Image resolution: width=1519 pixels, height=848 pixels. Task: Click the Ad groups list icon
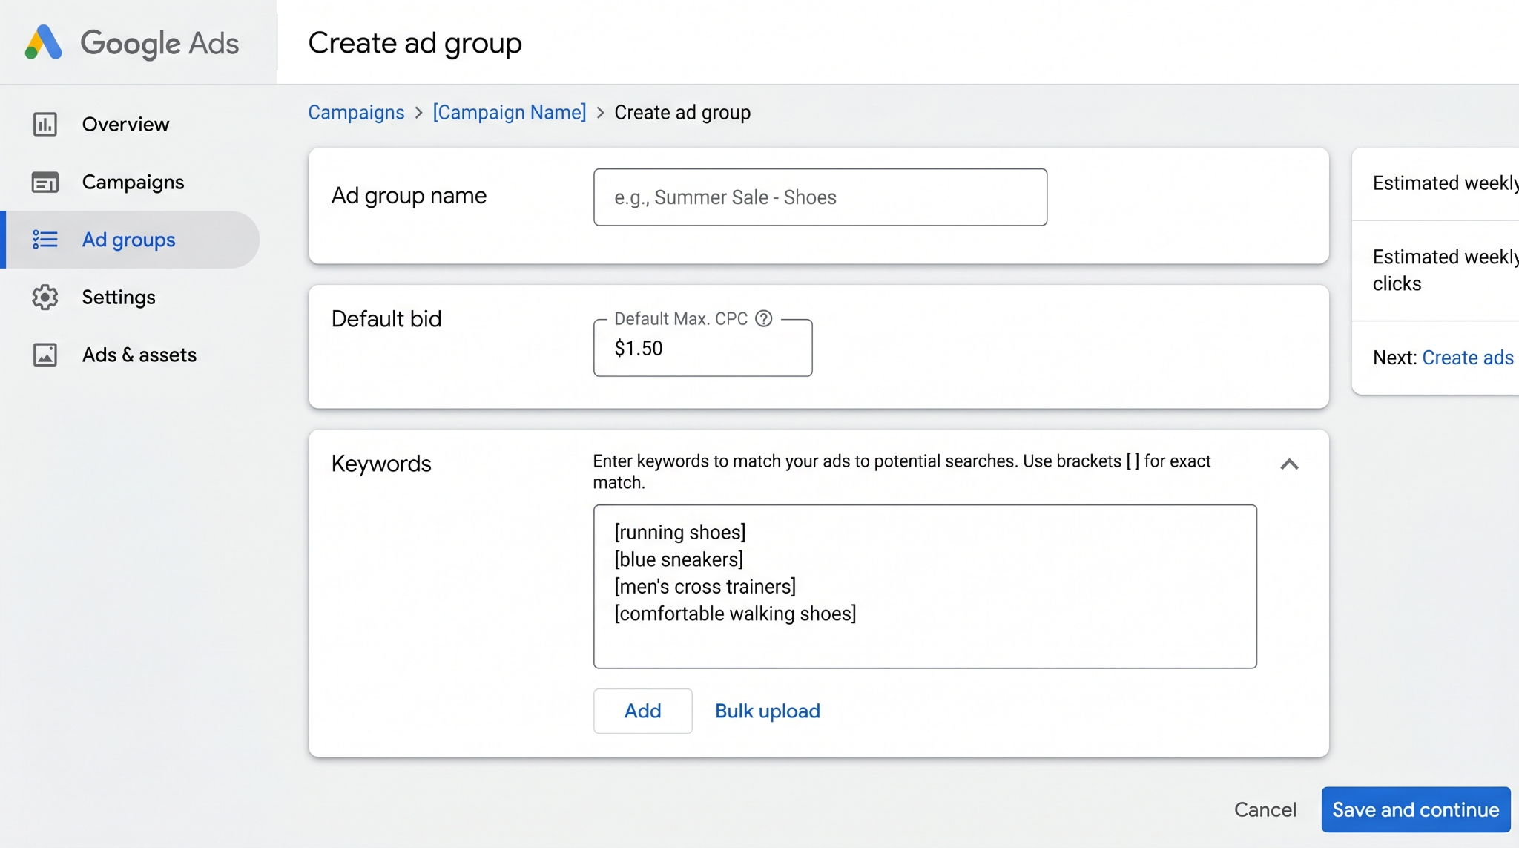point(45,239)
